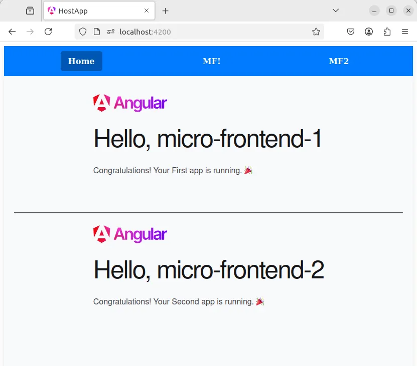Toggle the bookmark star in the address bar
Screen dimensions: 417x366
[x=316, y=31]
